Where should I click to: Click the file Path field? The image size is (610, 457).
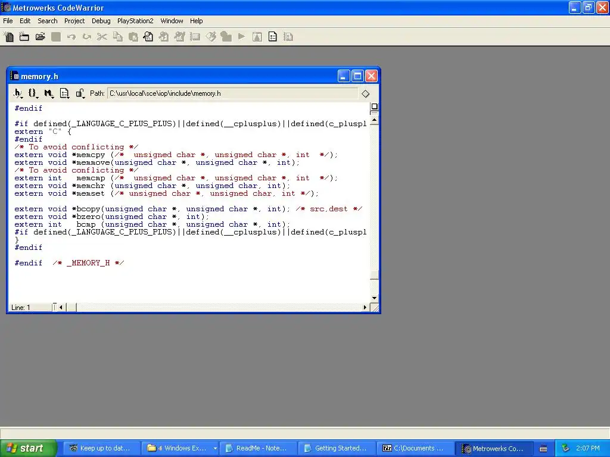[232, 93]
